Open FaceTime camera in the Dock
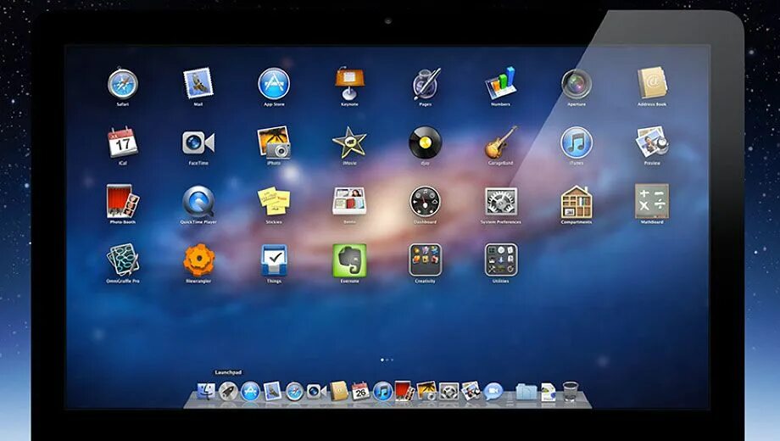The image size is (780, 441). [316, 391]
